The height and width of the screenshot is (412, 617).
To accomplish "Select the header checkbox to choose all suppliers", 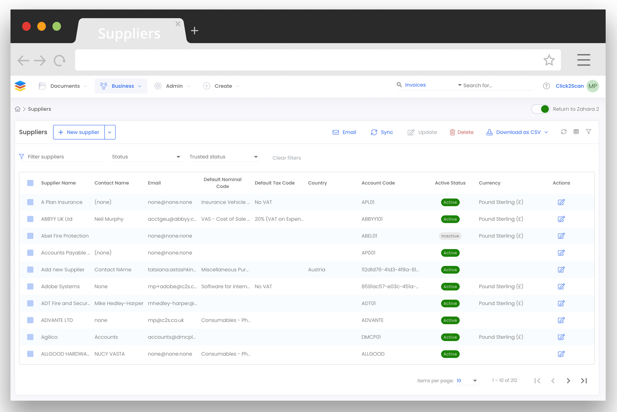I will click(30, 183).
